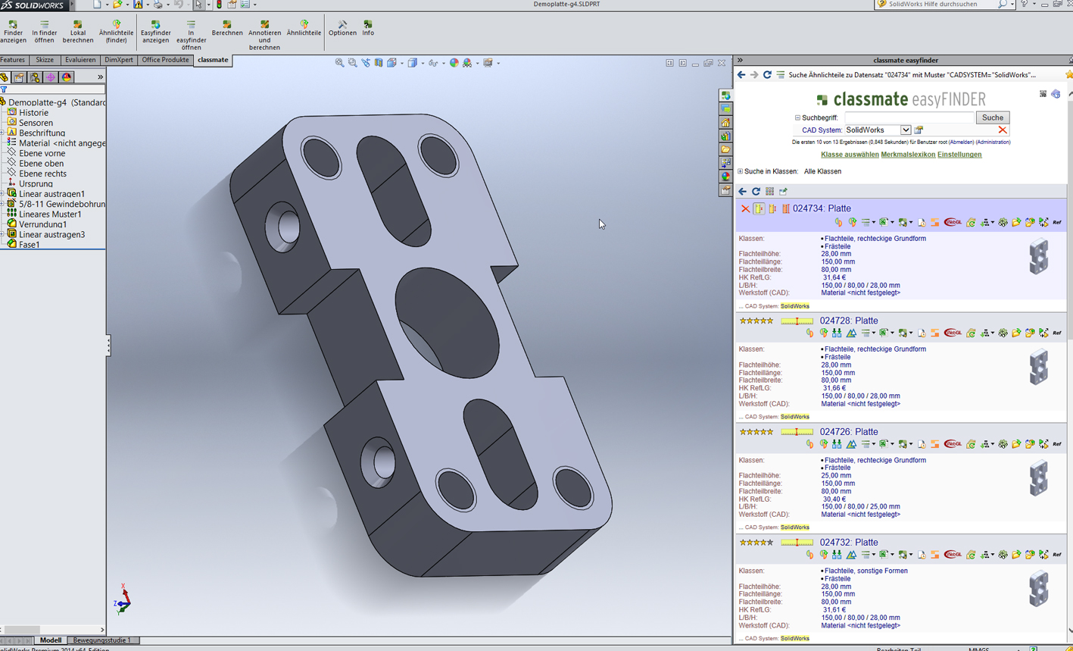The image size is (1073, 651).
Task: Open the CAD System dropdown
Action: pyautogui.click(x=905, y=130)
